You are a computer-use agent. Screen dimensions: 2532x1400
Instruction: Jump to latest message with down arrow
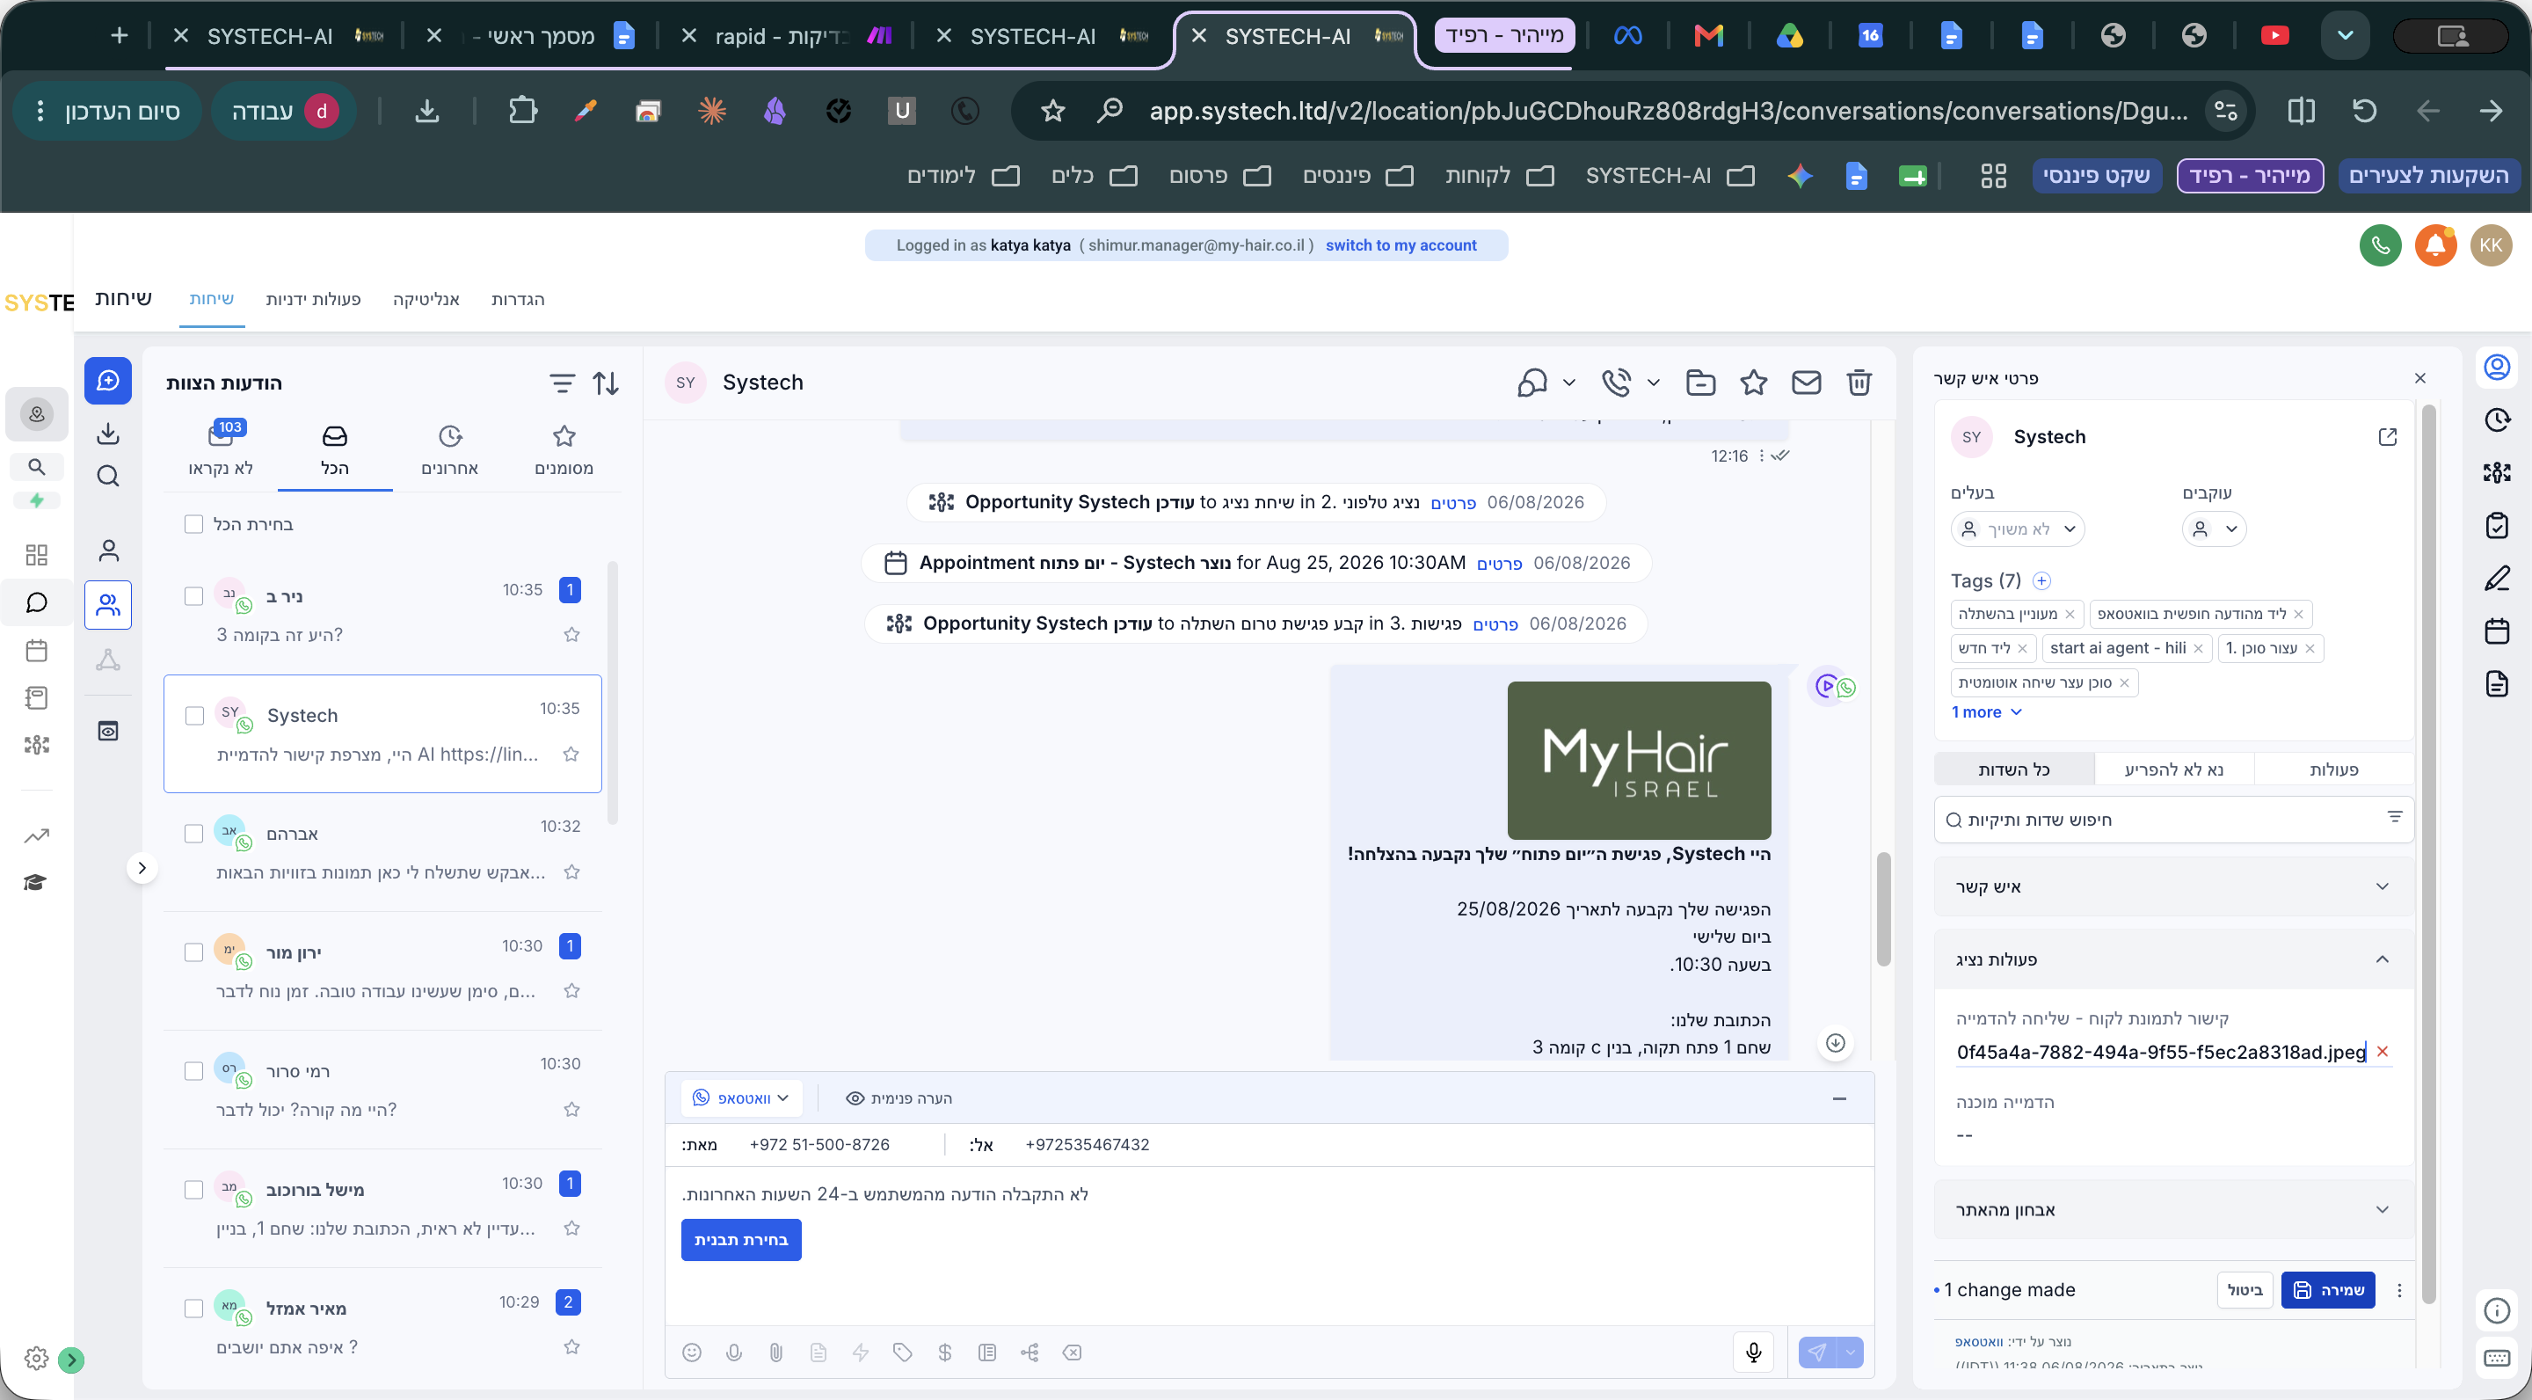click(x=1835, y=1043)
